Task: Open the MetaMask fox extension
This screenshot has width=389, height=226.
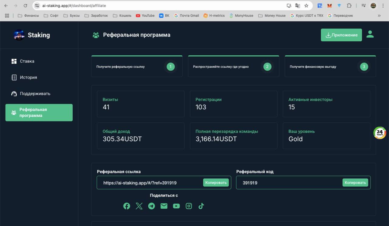Action: coord(329,5)
